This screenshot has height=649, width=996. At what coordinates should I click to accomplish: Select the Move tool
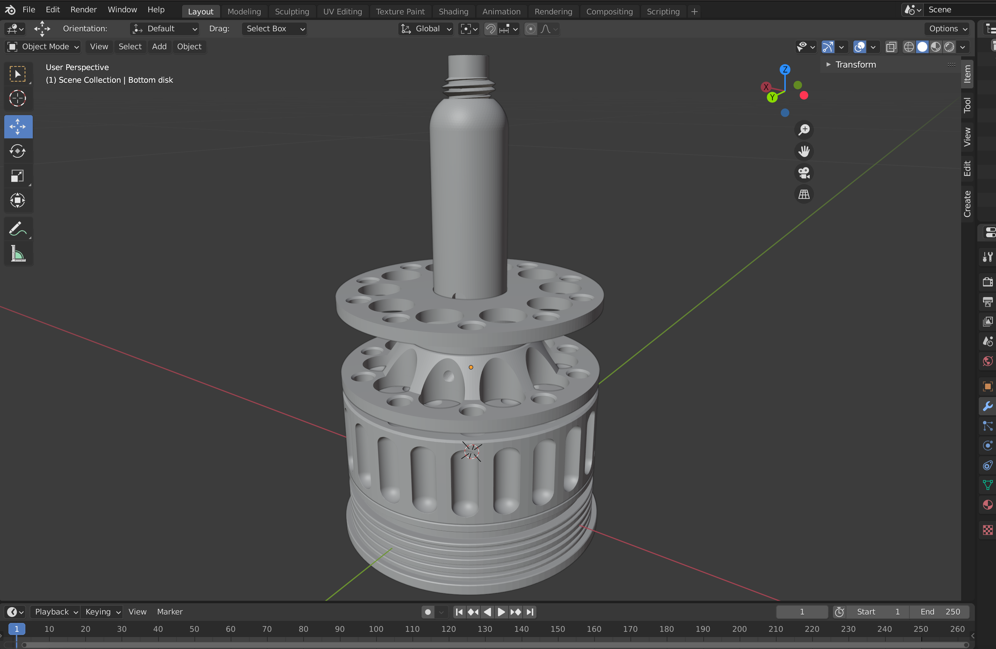[x=18, y=126]
